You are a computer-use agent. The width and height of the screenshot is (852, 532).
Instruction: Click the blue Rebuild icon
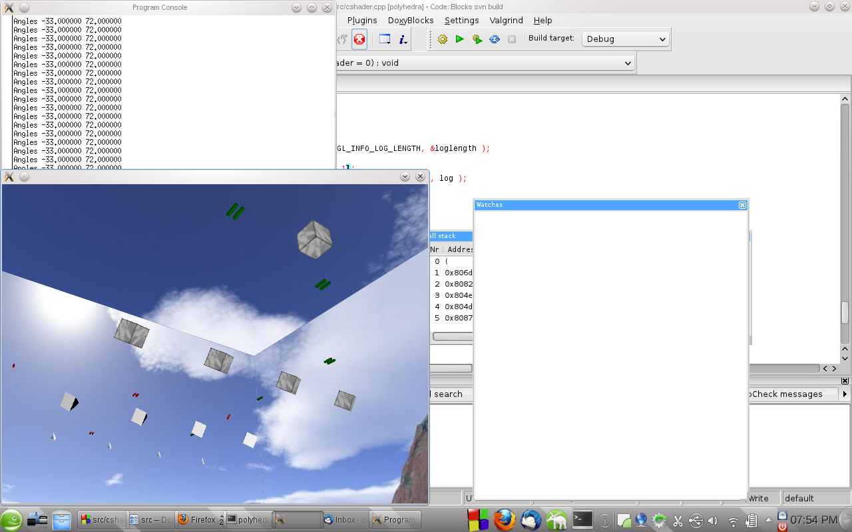(x=495, y=39)
